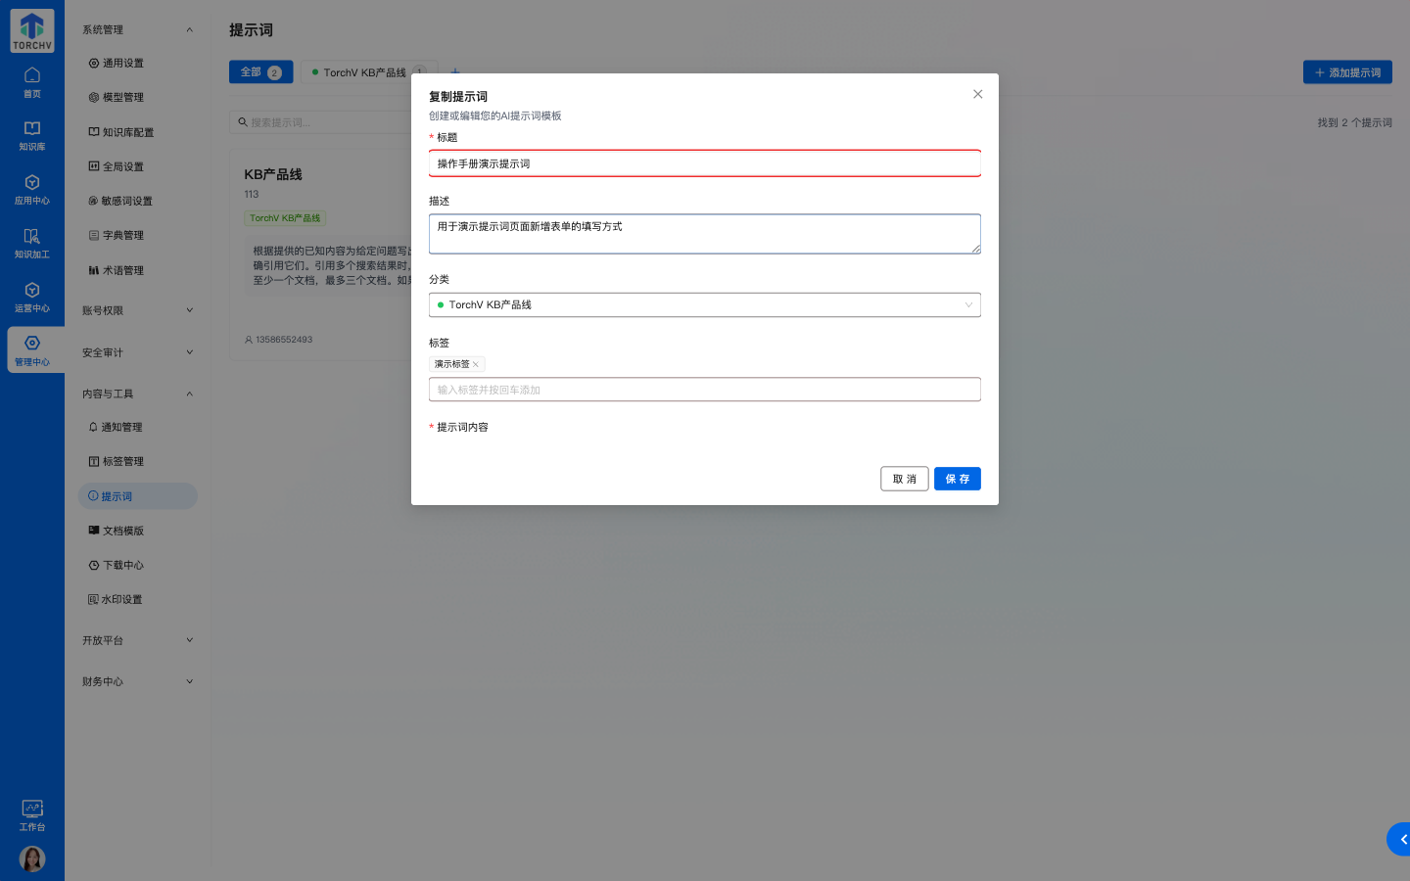The image size is (1410, 881).
Task: Open 工作台 at the sidebar bottom
Action: click(x=32, y=814)
